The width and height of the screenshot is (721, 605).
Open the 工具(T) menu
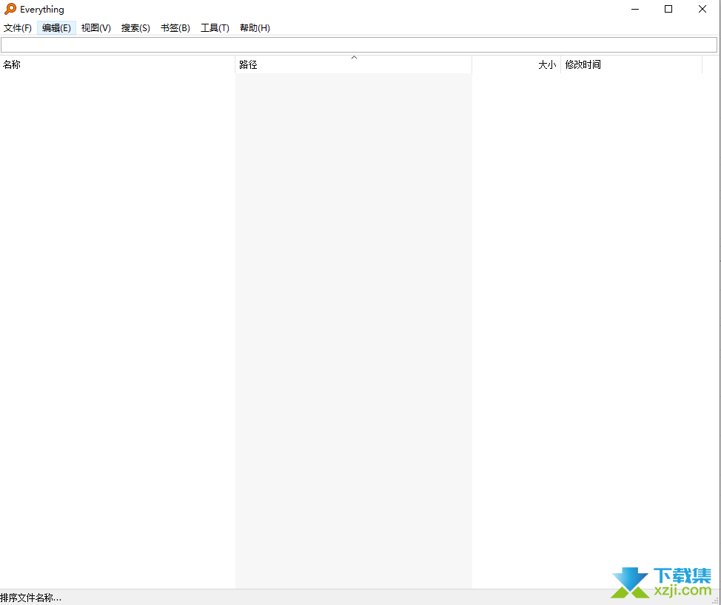pos(215,28)
